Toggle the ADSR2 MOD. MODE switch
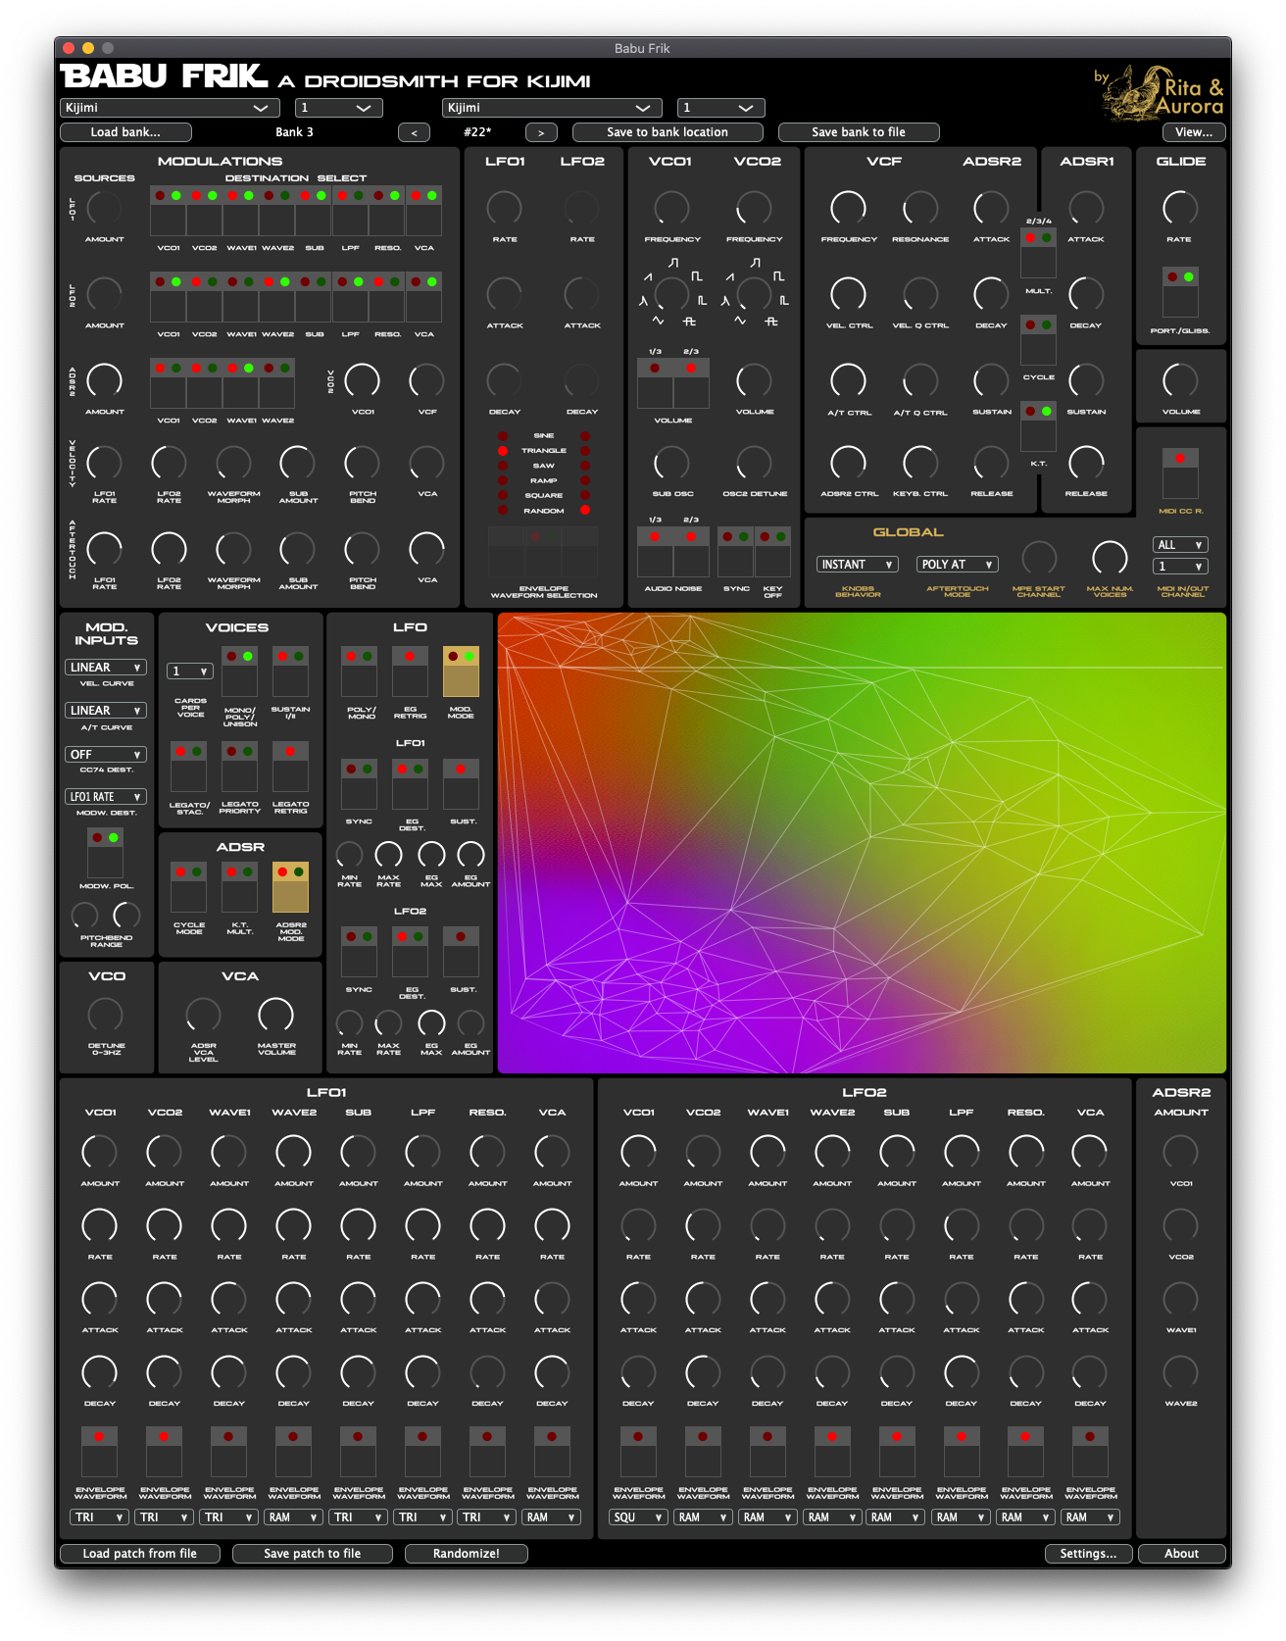1286x1641 pixels. pos(290,887)
